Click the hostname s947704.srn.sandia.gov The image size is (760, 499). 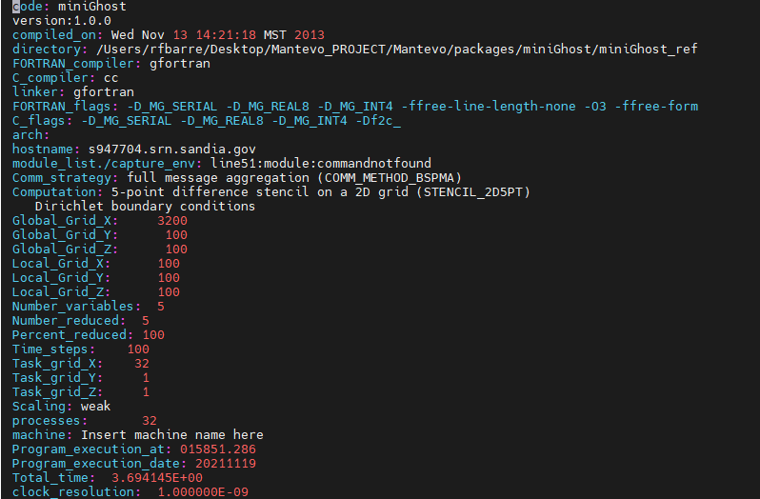172,150
